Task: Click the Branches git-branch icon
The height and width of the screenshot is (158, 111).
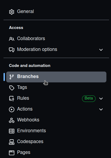Action: pos(12,77)
